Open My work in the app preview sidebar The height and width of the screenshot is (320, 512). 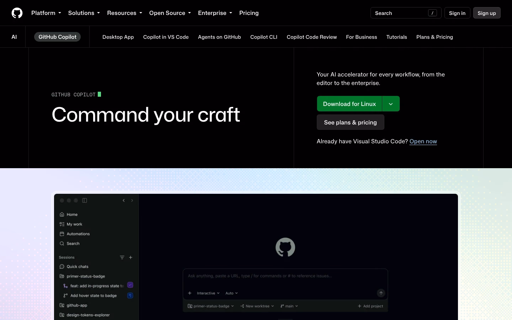pos(71,224)
